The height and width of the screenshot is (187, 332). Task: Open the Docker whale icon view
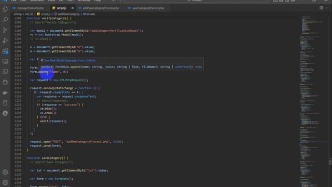pos(5,92)
